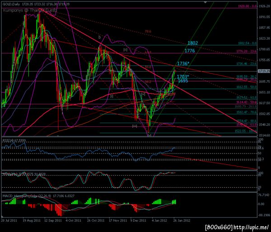Click the 1920.80 - 0.0 Fibonacci label

(x=248, y=6)
